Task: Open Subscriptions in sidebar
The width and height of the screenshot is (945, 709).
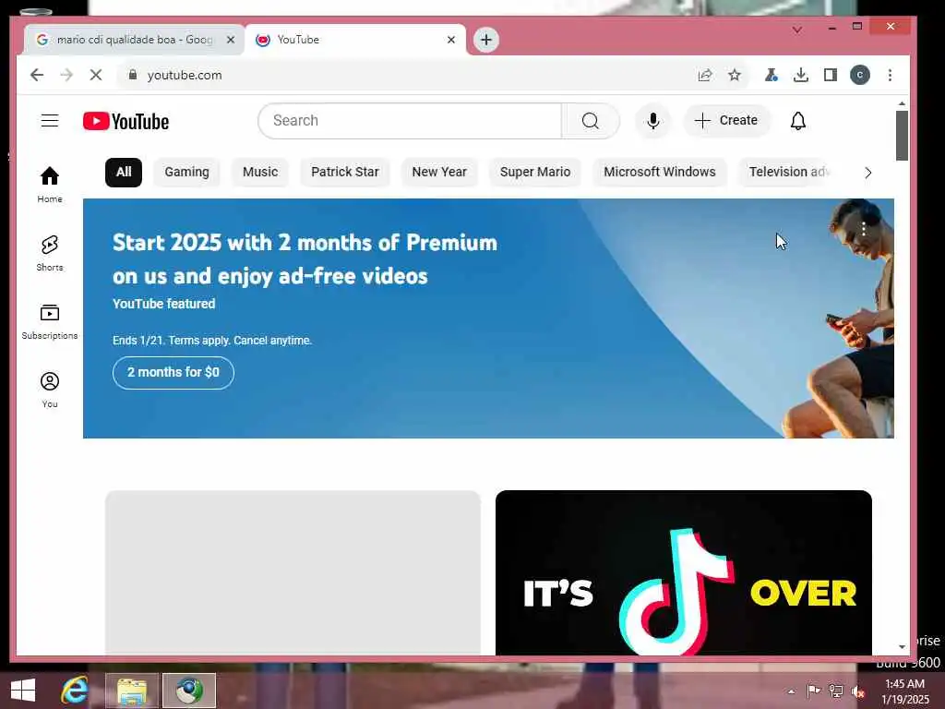Action: click(50, 321)
